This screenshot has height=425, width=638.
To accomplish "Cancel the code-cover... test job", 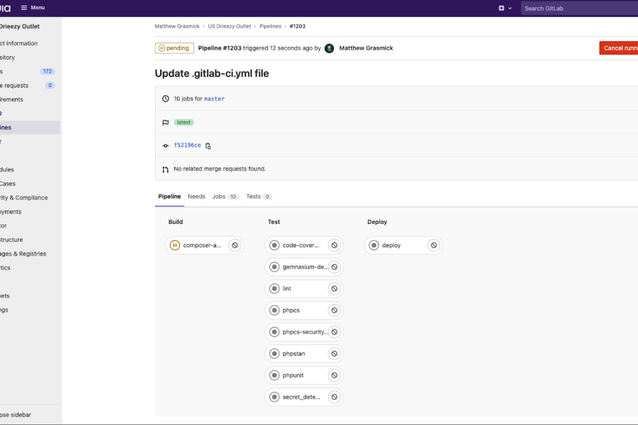I will 335,245.
